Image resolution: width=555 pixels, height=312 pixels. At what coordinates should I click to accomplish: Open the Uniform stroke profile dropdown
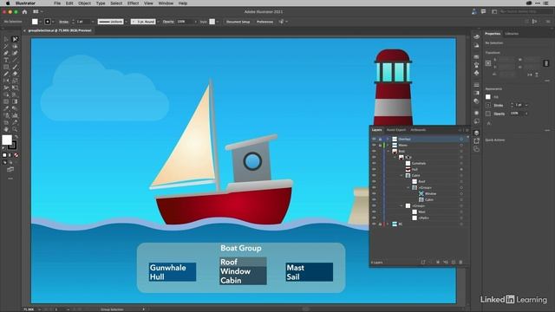pyautogui.click(x=126, y=22)
